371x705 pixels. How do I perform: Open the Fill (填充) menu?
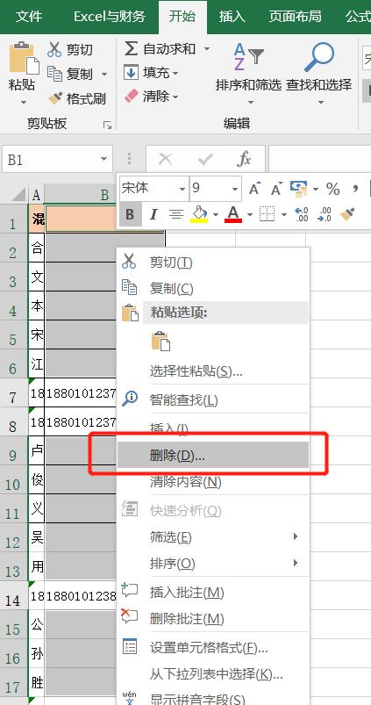(x=151, y=72)
